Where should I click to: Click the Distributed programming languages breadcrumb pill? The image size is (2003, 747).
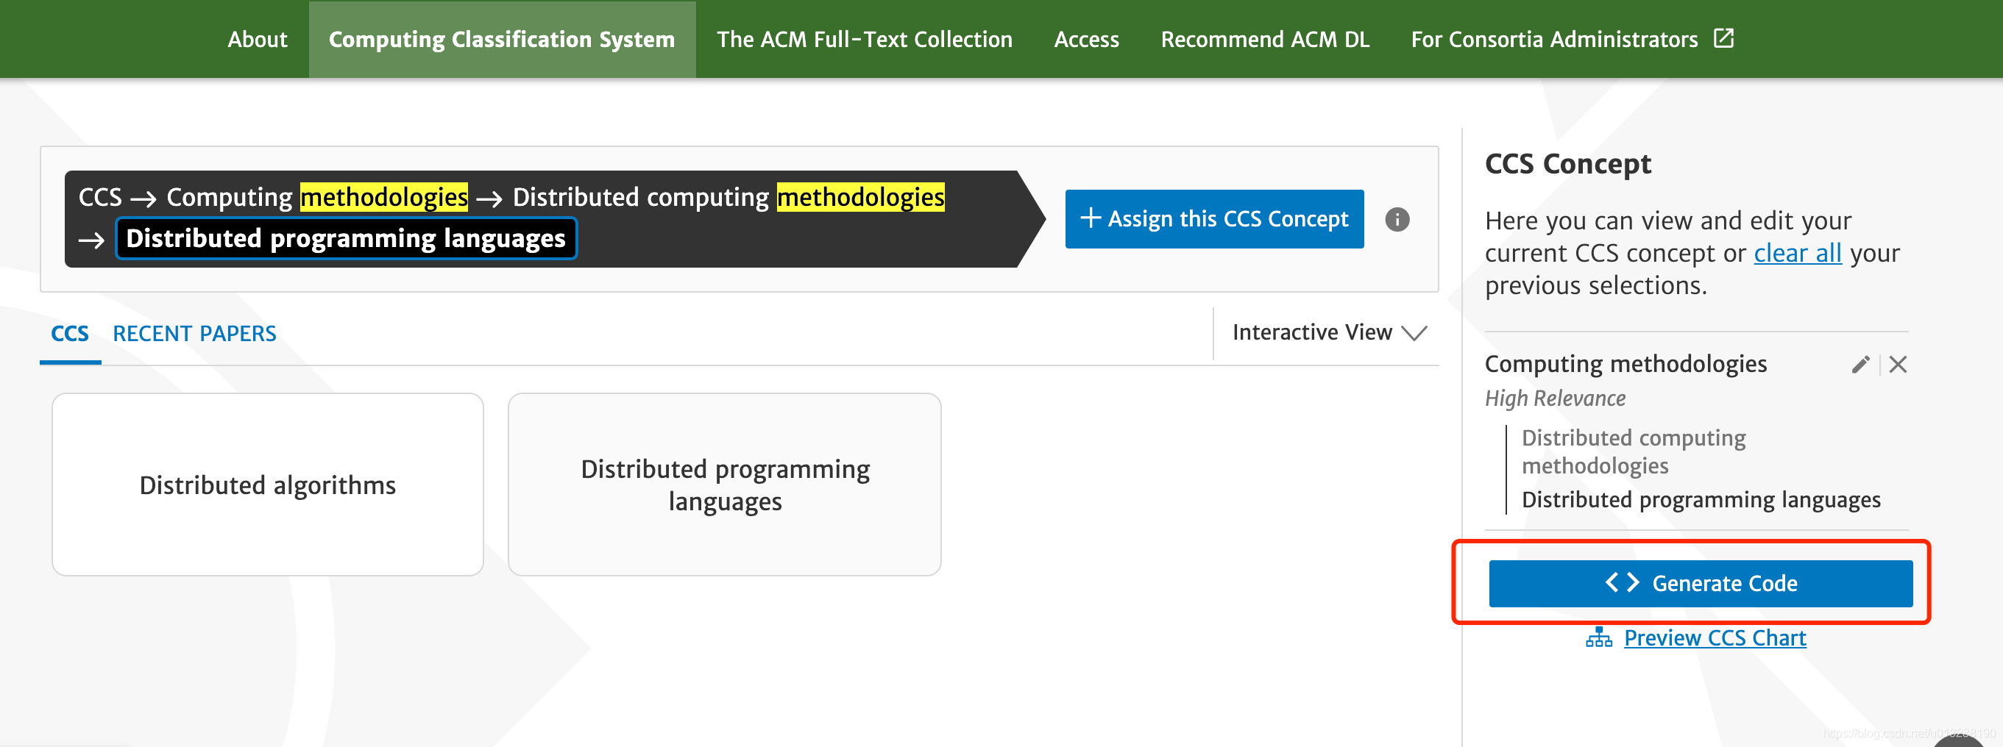[x=345, y=238]
